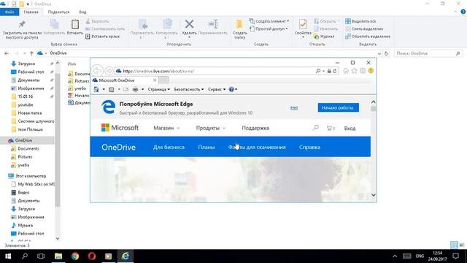Image resolution: width=467 pixels, height=263 pixels.
Task: Expand Простой доступ dropdown in ribbon
Action: tap(269, 29)
